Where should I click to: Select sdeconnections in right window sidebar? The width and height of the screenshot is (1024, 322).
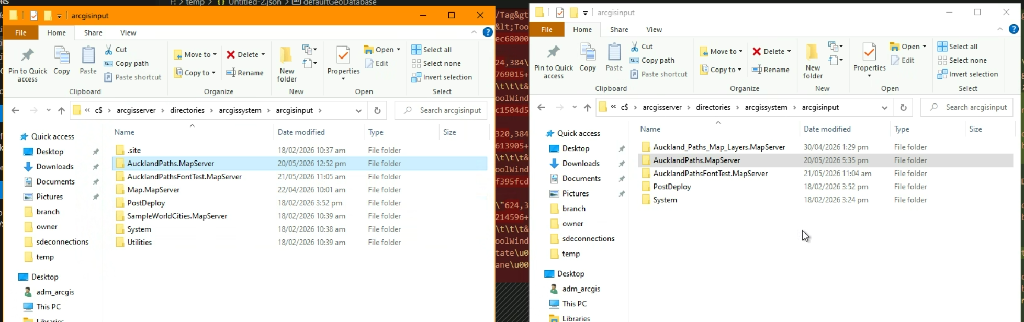(588, 238)
